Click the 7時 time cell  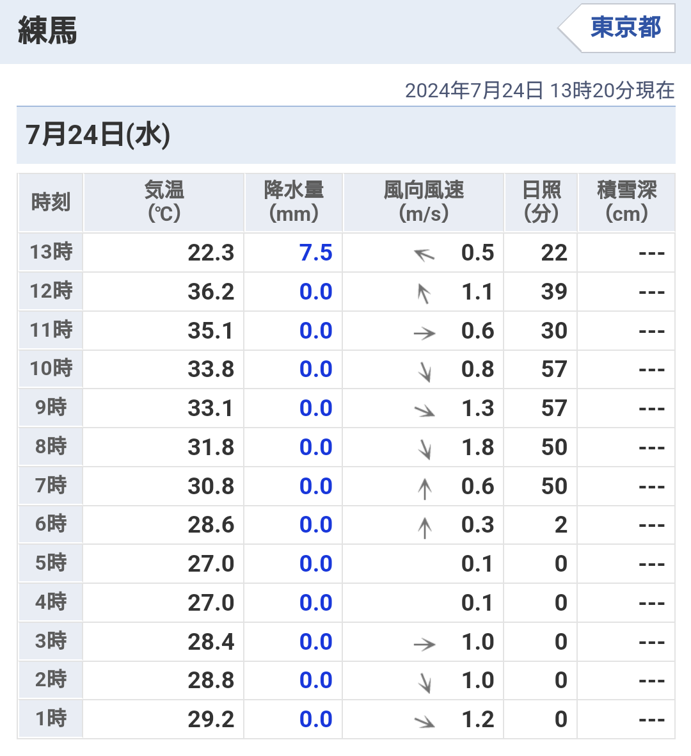click(51, 485)
